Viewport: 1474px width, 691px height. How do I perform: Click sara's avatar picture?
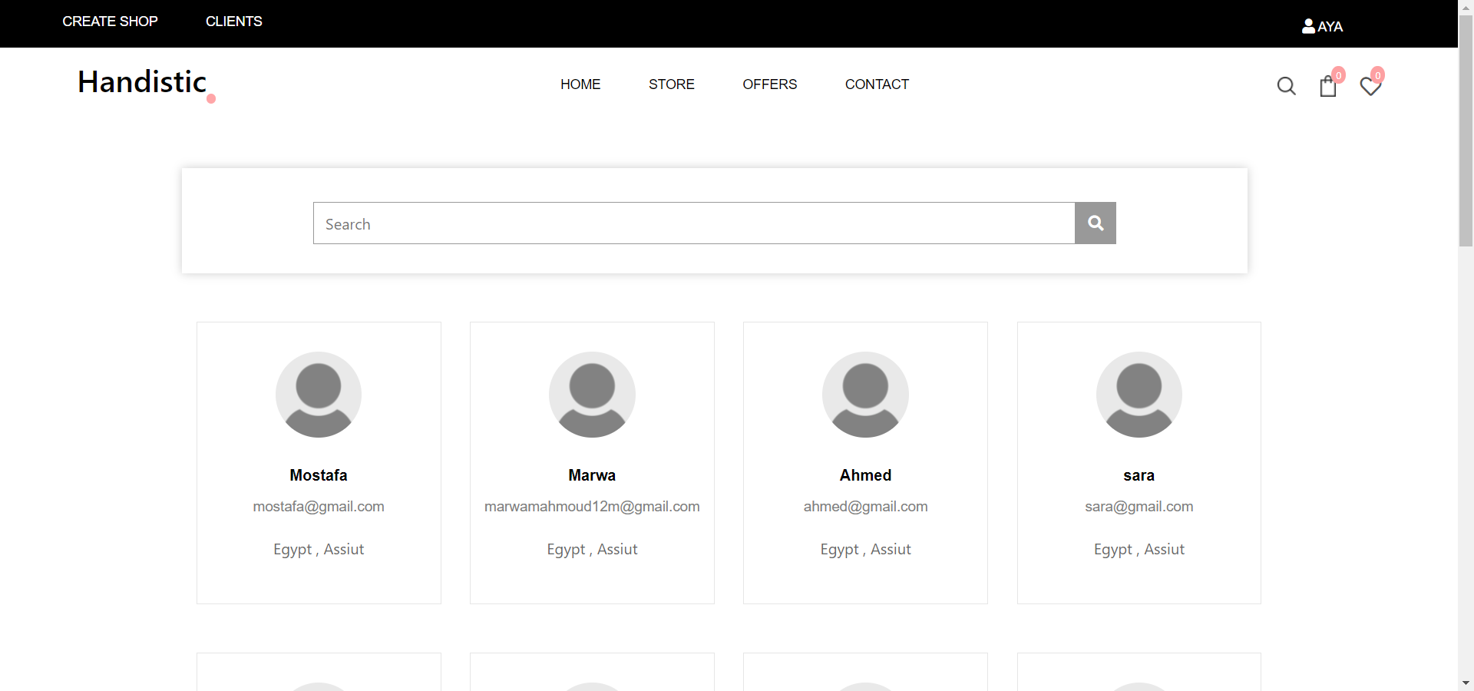1139,395
